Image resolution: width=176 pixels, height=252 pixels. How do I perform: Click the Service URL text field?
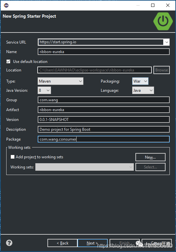100,42
